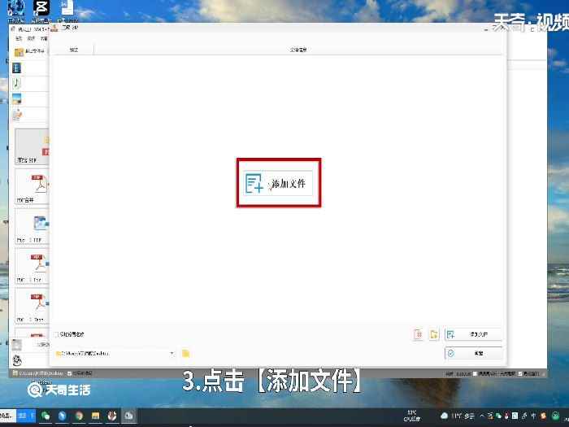Select the picture category landscape icon
The height and width of the screenshot is (427, 569).
coord(17,98)
